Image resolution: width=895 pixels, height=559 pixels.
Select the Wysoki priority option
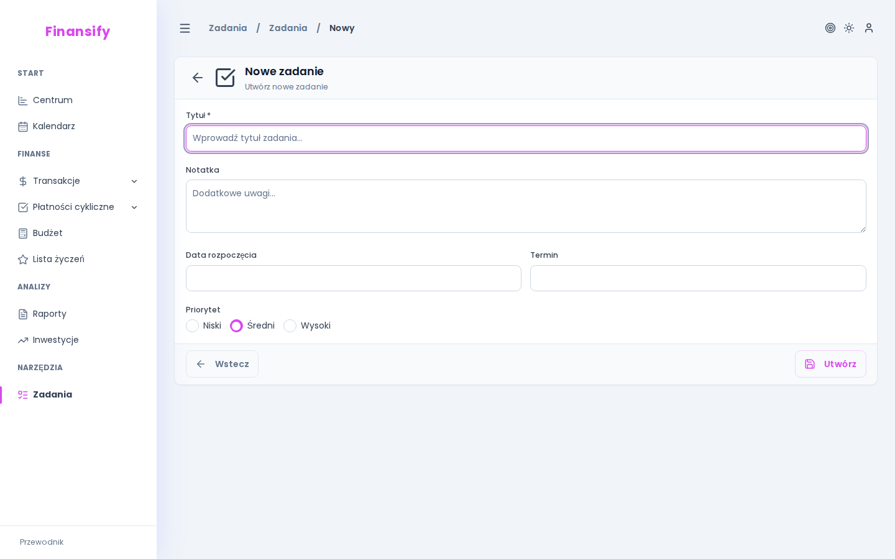(x=290, y=325)
